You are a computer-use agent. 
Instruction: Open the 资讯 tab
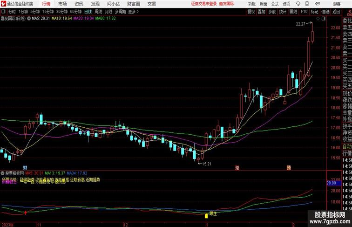coord(79,4)
